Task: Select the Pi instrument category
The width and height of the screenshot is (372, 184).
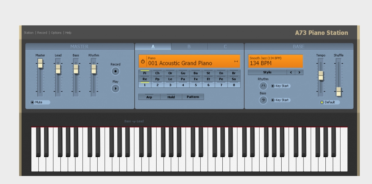Action: point(145,73)
